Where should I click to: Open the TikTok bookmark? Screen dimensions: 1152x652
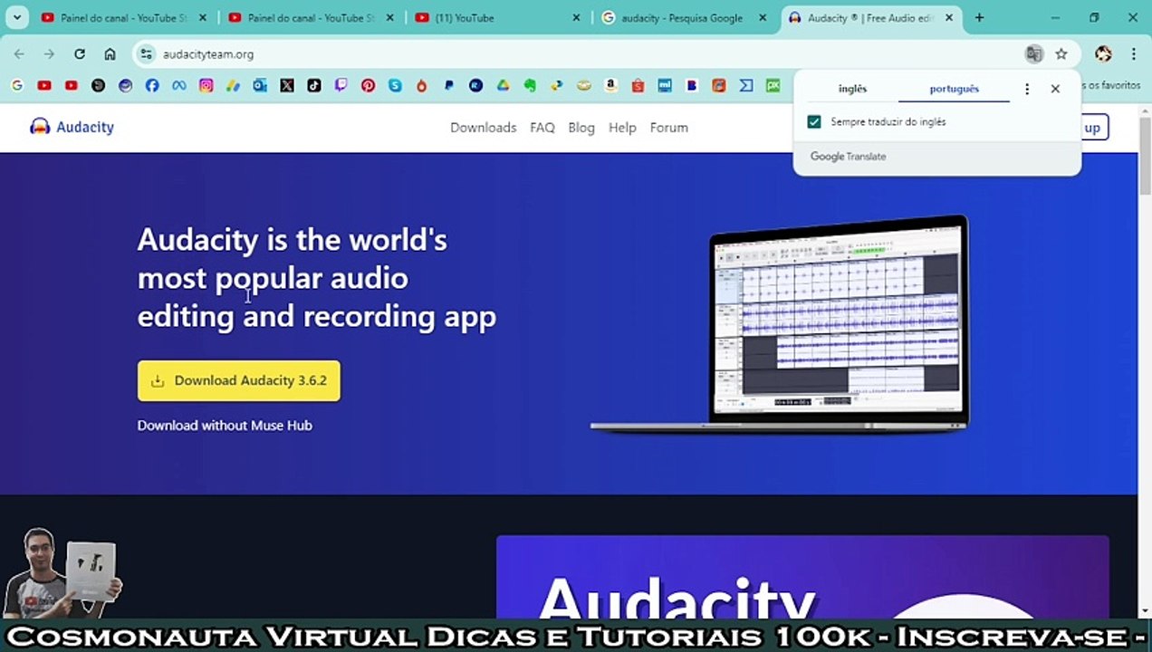313,85
